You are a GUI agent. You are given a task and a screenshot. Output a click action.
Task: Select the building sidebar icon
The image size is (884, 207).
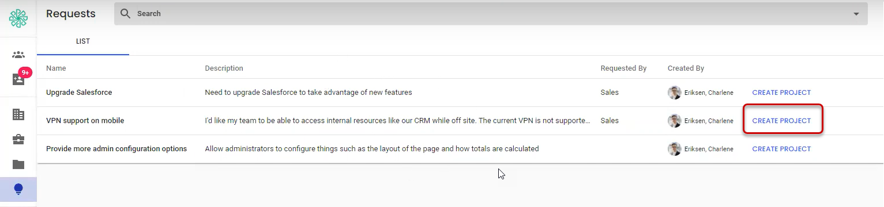tap(18, 114)
